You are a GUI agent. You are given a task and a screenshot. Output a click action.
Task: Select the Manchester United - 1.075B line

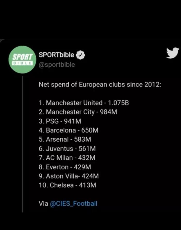click(84, 103)
